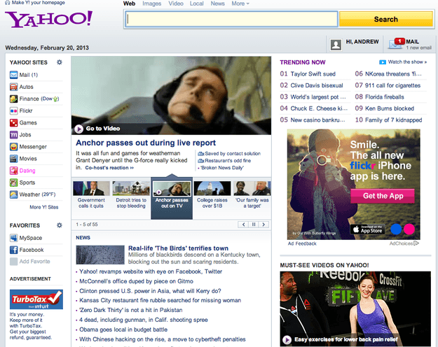Open the Autos car icon

pyautogui.click(x=14, y=87)
